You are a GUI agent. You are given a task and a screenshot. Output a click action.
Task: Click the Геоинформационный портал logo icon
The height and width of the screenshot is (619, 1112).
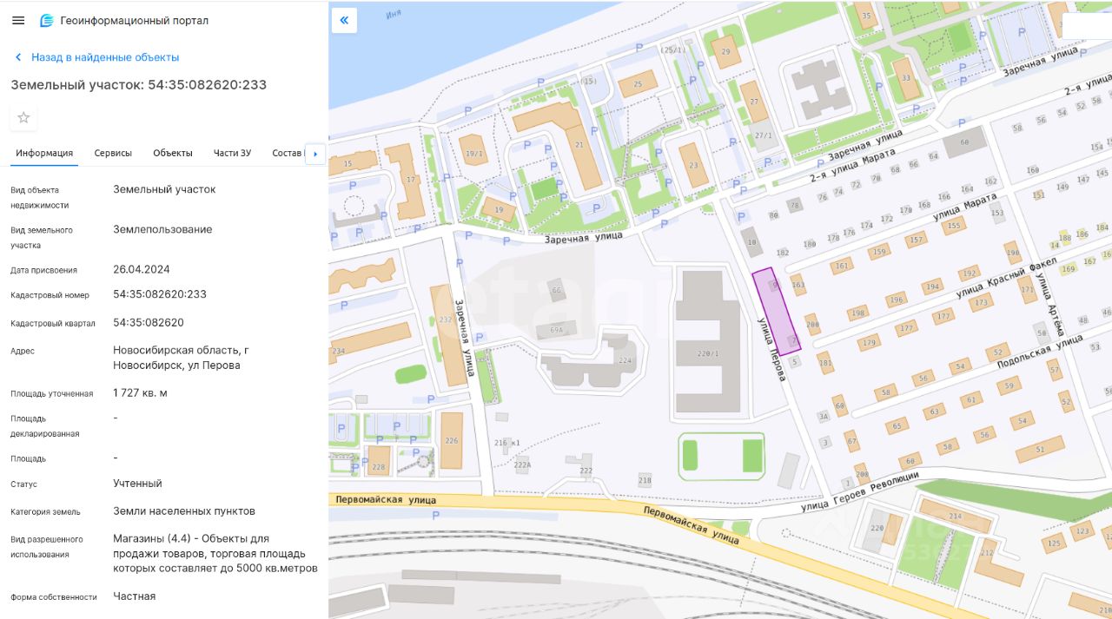(x=47, y=20)
